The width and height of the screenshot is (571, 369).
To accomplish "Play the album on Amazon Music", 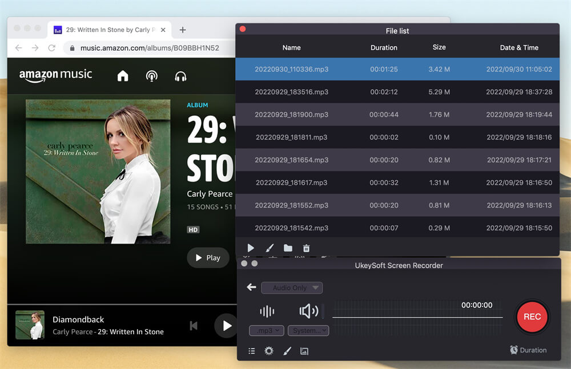I will pyautogui.click(x=208, y=257).
